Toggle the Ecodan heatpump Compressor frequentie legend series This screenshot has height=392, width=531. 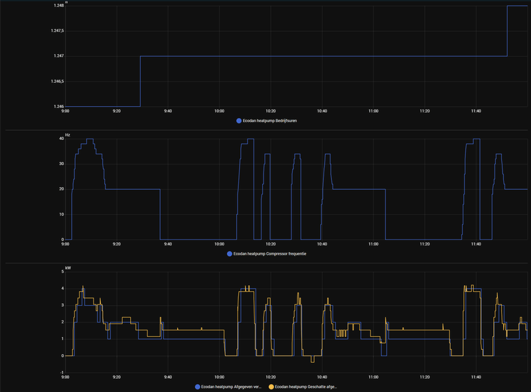coord(267,254)
